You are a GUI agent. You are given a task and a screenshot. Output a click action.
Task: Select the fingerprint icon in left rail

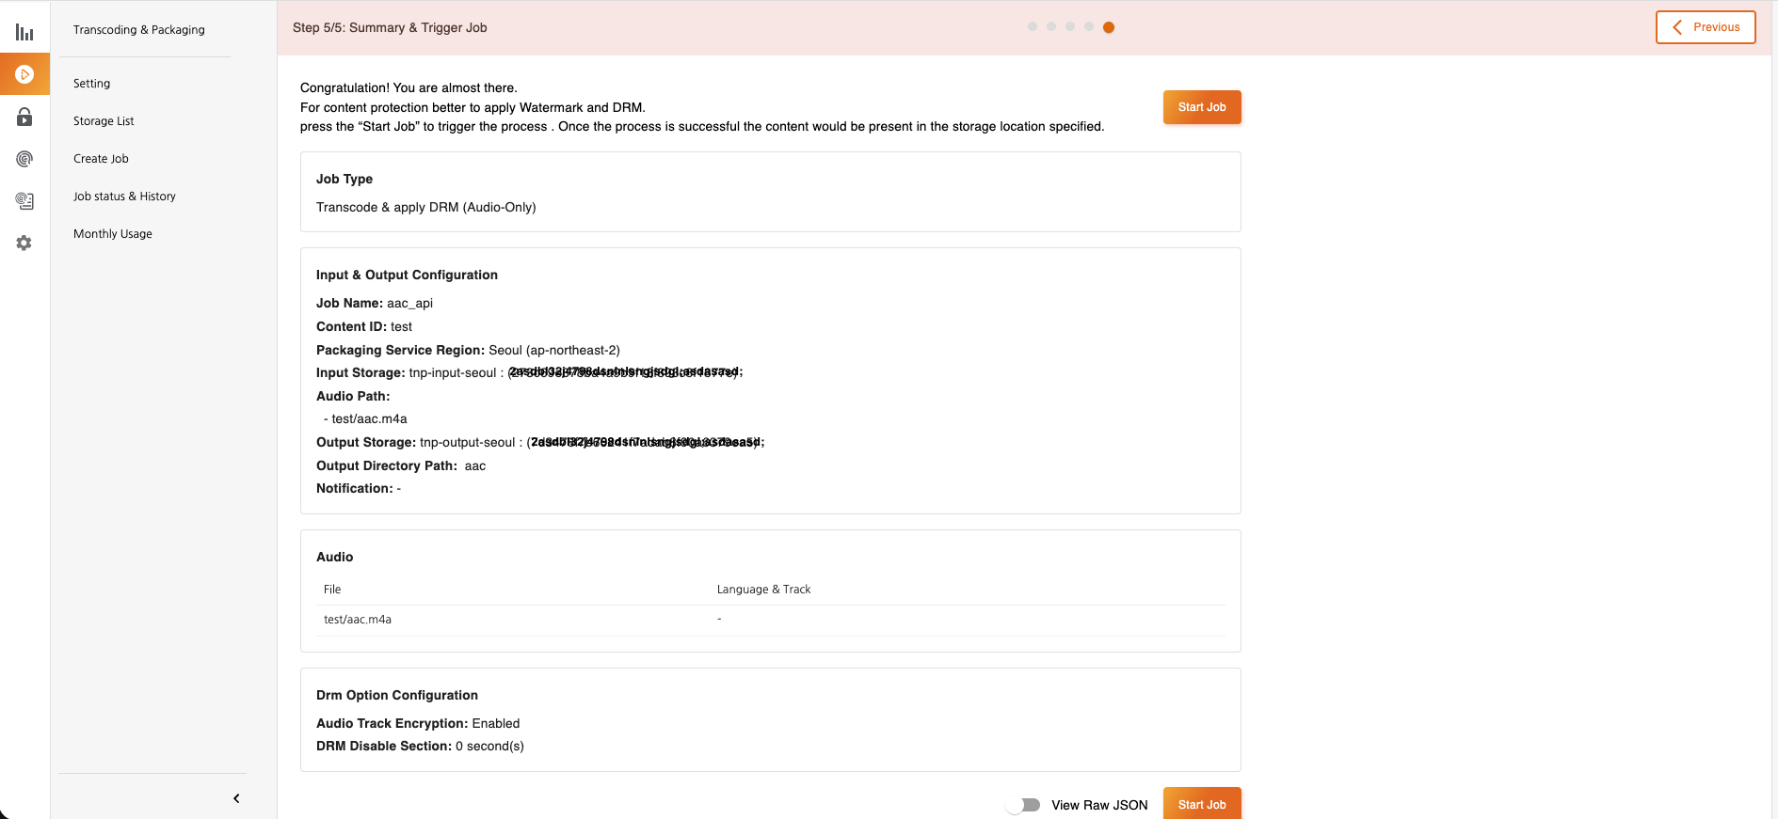click(24, 159)
